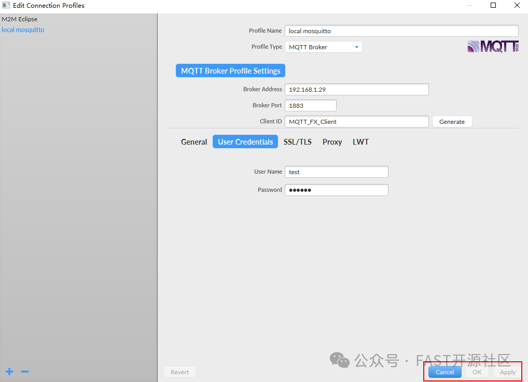
Task: Select the local mosquitto profile
Action: [x=23, y=30]
